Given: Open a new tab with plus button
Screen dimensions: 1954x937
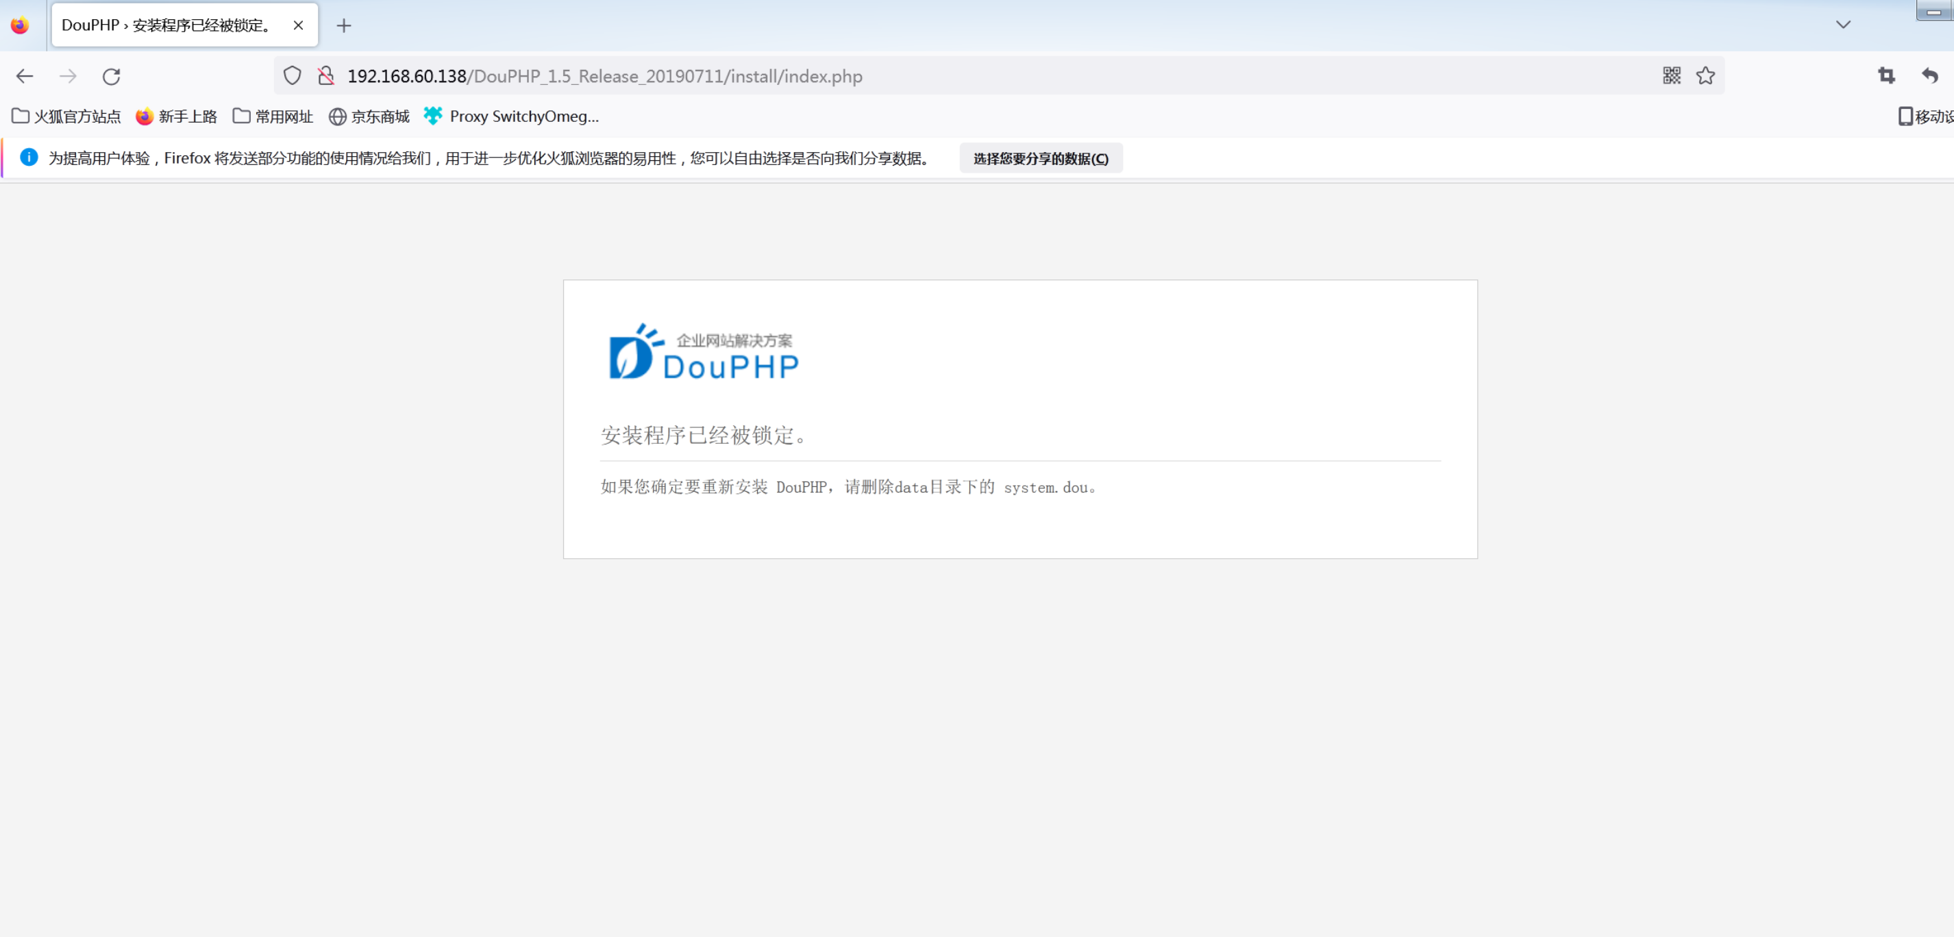Looking at the screenshot, I should click(x=344, y=26).
